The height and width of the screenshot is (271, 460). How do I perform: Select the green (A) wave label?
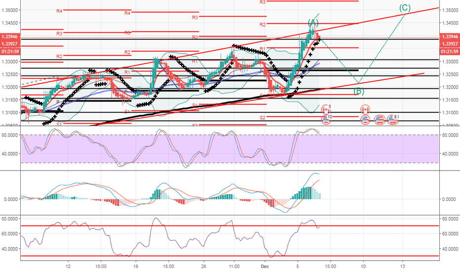313,23
